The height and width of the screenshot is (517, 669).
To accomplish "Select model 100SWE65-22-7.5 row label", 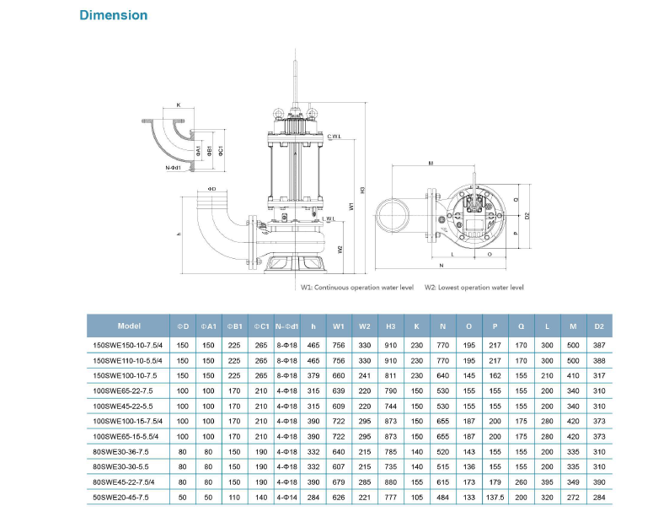I will coord(121,390).
